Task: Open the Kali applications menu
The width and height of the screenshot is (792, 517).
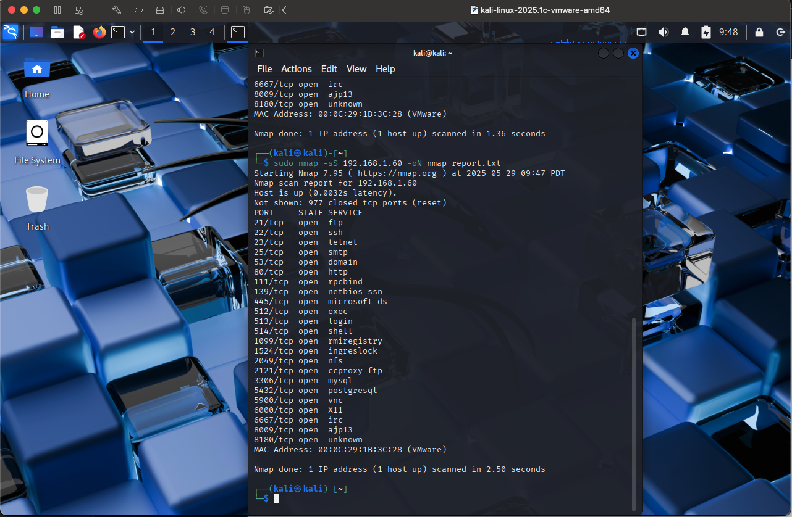Action: (x=11, y=32)
